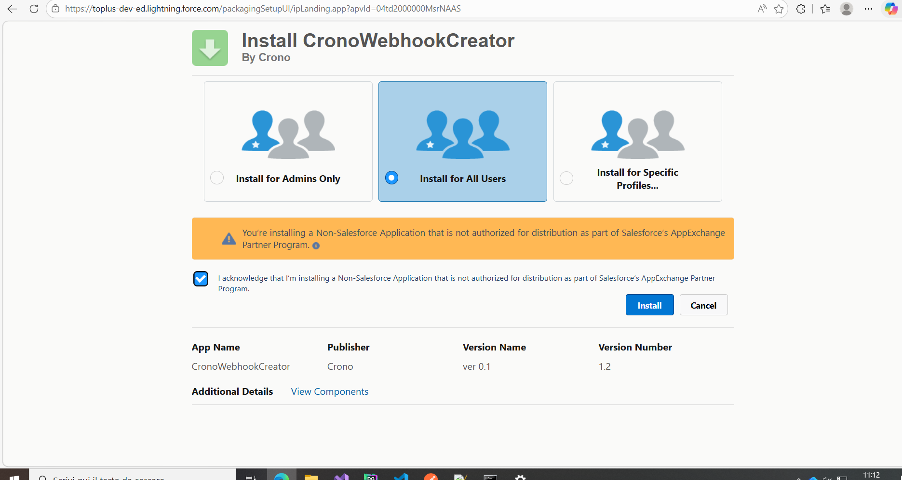This screenshot has width=902, height=480.
Task: Uncheck the Non-Salesforce acknowledgement checkbox
Action: pyautogui.click(x=201, y=279)
